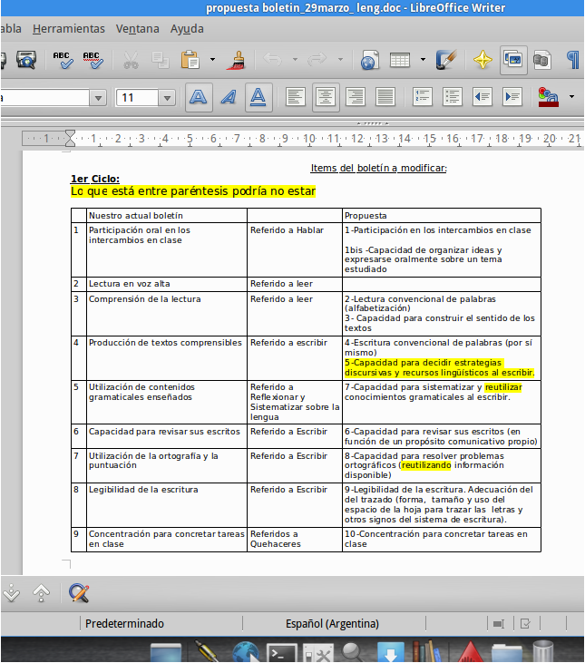This screenshot has width=585, height=663.
Task: Click the indent marker on the ruler
Action: pos(70,138)
